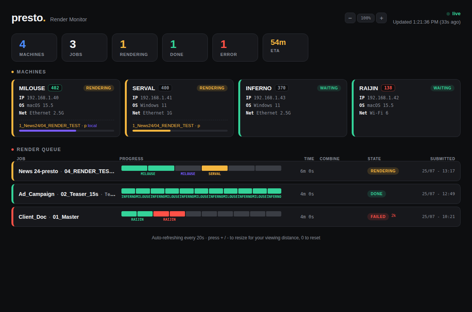Click the orange SERVAL progress segment
The image size is (472, 312).
pos(215,168)
